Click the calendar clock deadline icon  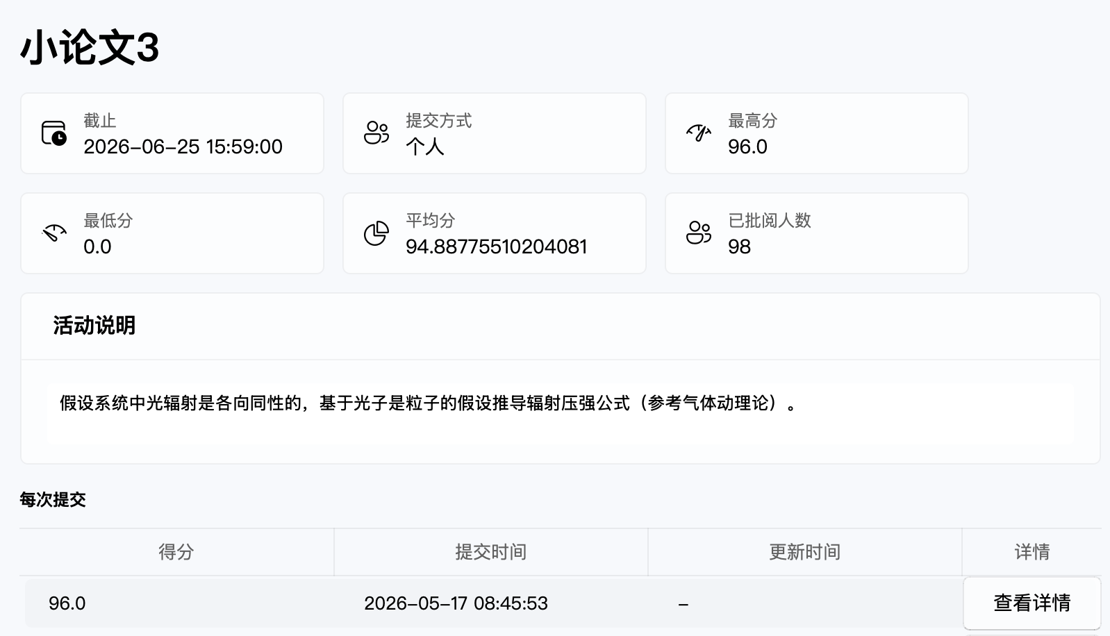[x=54, y=133]
